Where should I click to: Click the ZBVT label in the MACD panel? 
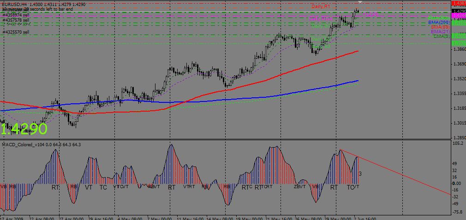tap(299, 187)
